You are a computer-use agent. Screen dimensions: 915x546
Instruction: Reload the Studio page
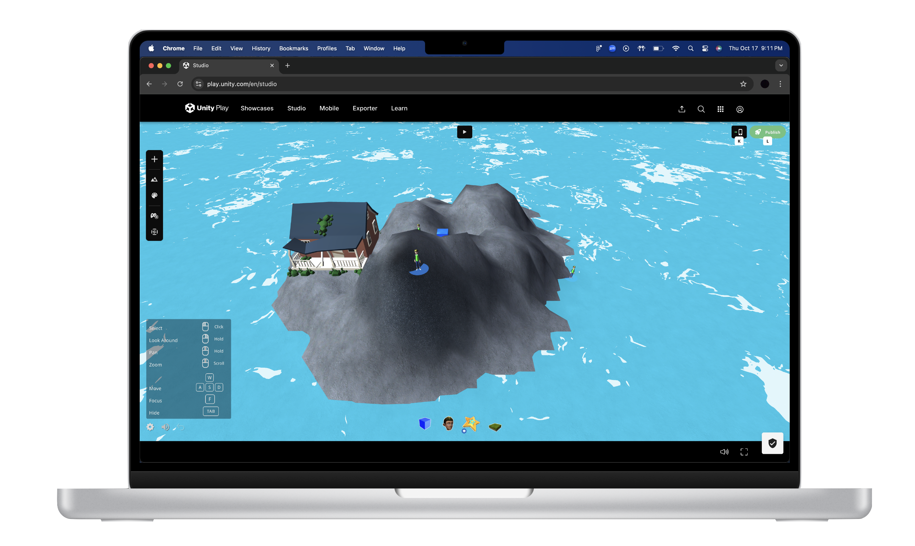click(180, 84)
